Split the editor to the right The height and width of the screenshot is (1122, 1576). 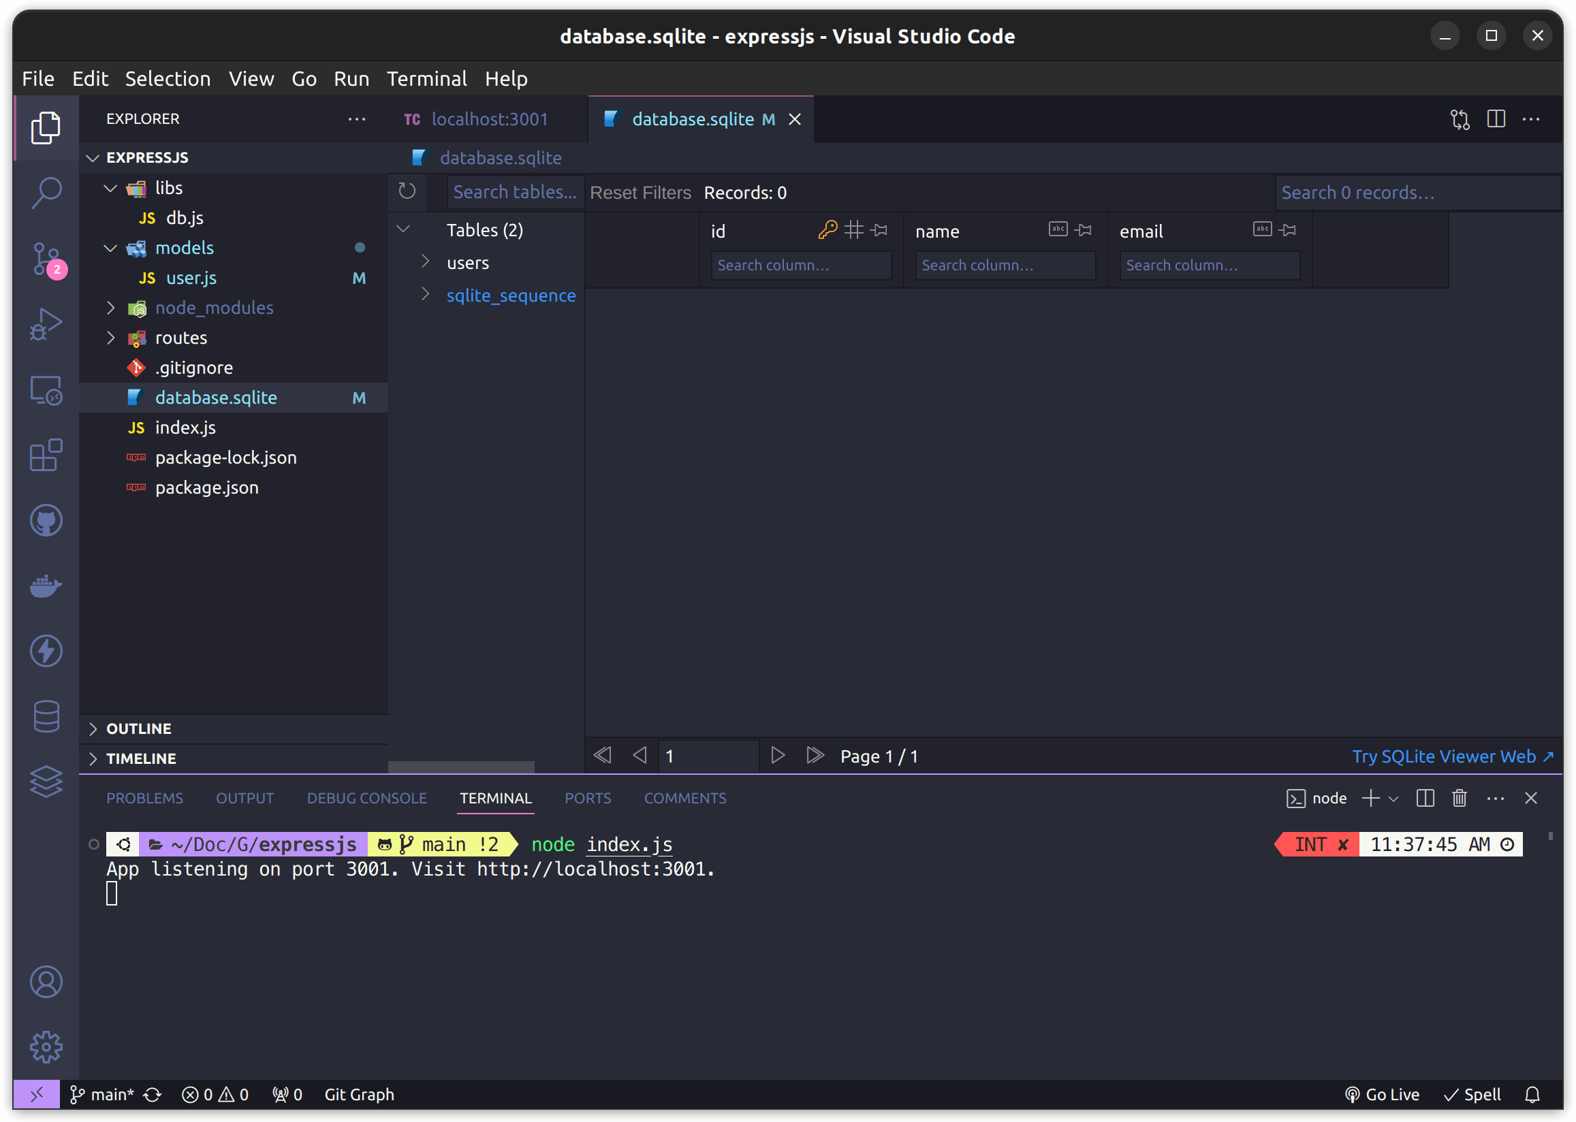[1496, 120]
